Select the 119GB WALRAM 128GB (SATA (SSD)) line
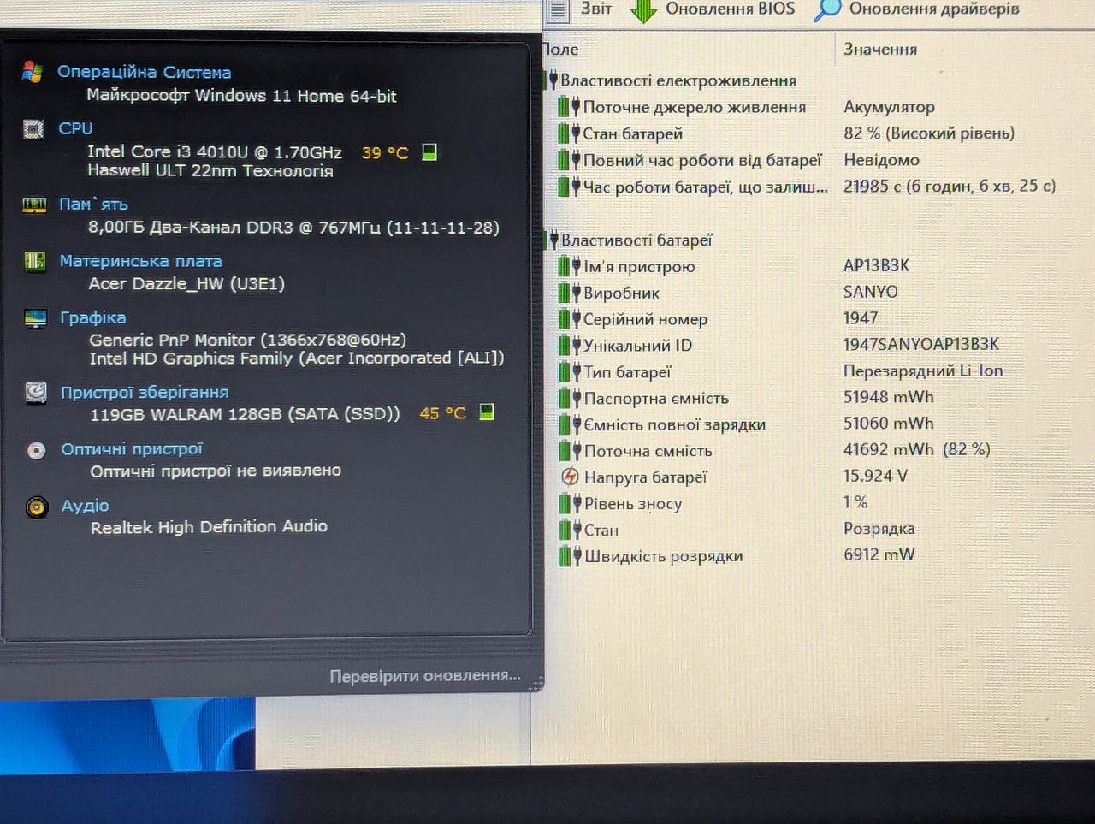Viewport: 1095px width, 824px height. tap(245, 414)
